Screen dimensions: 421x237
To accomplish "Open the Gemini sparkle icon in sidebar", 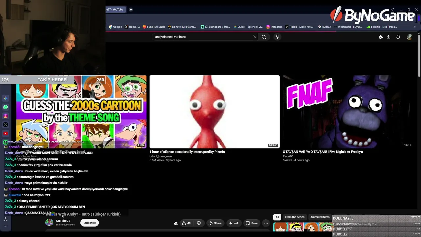I will click(6, 98).
